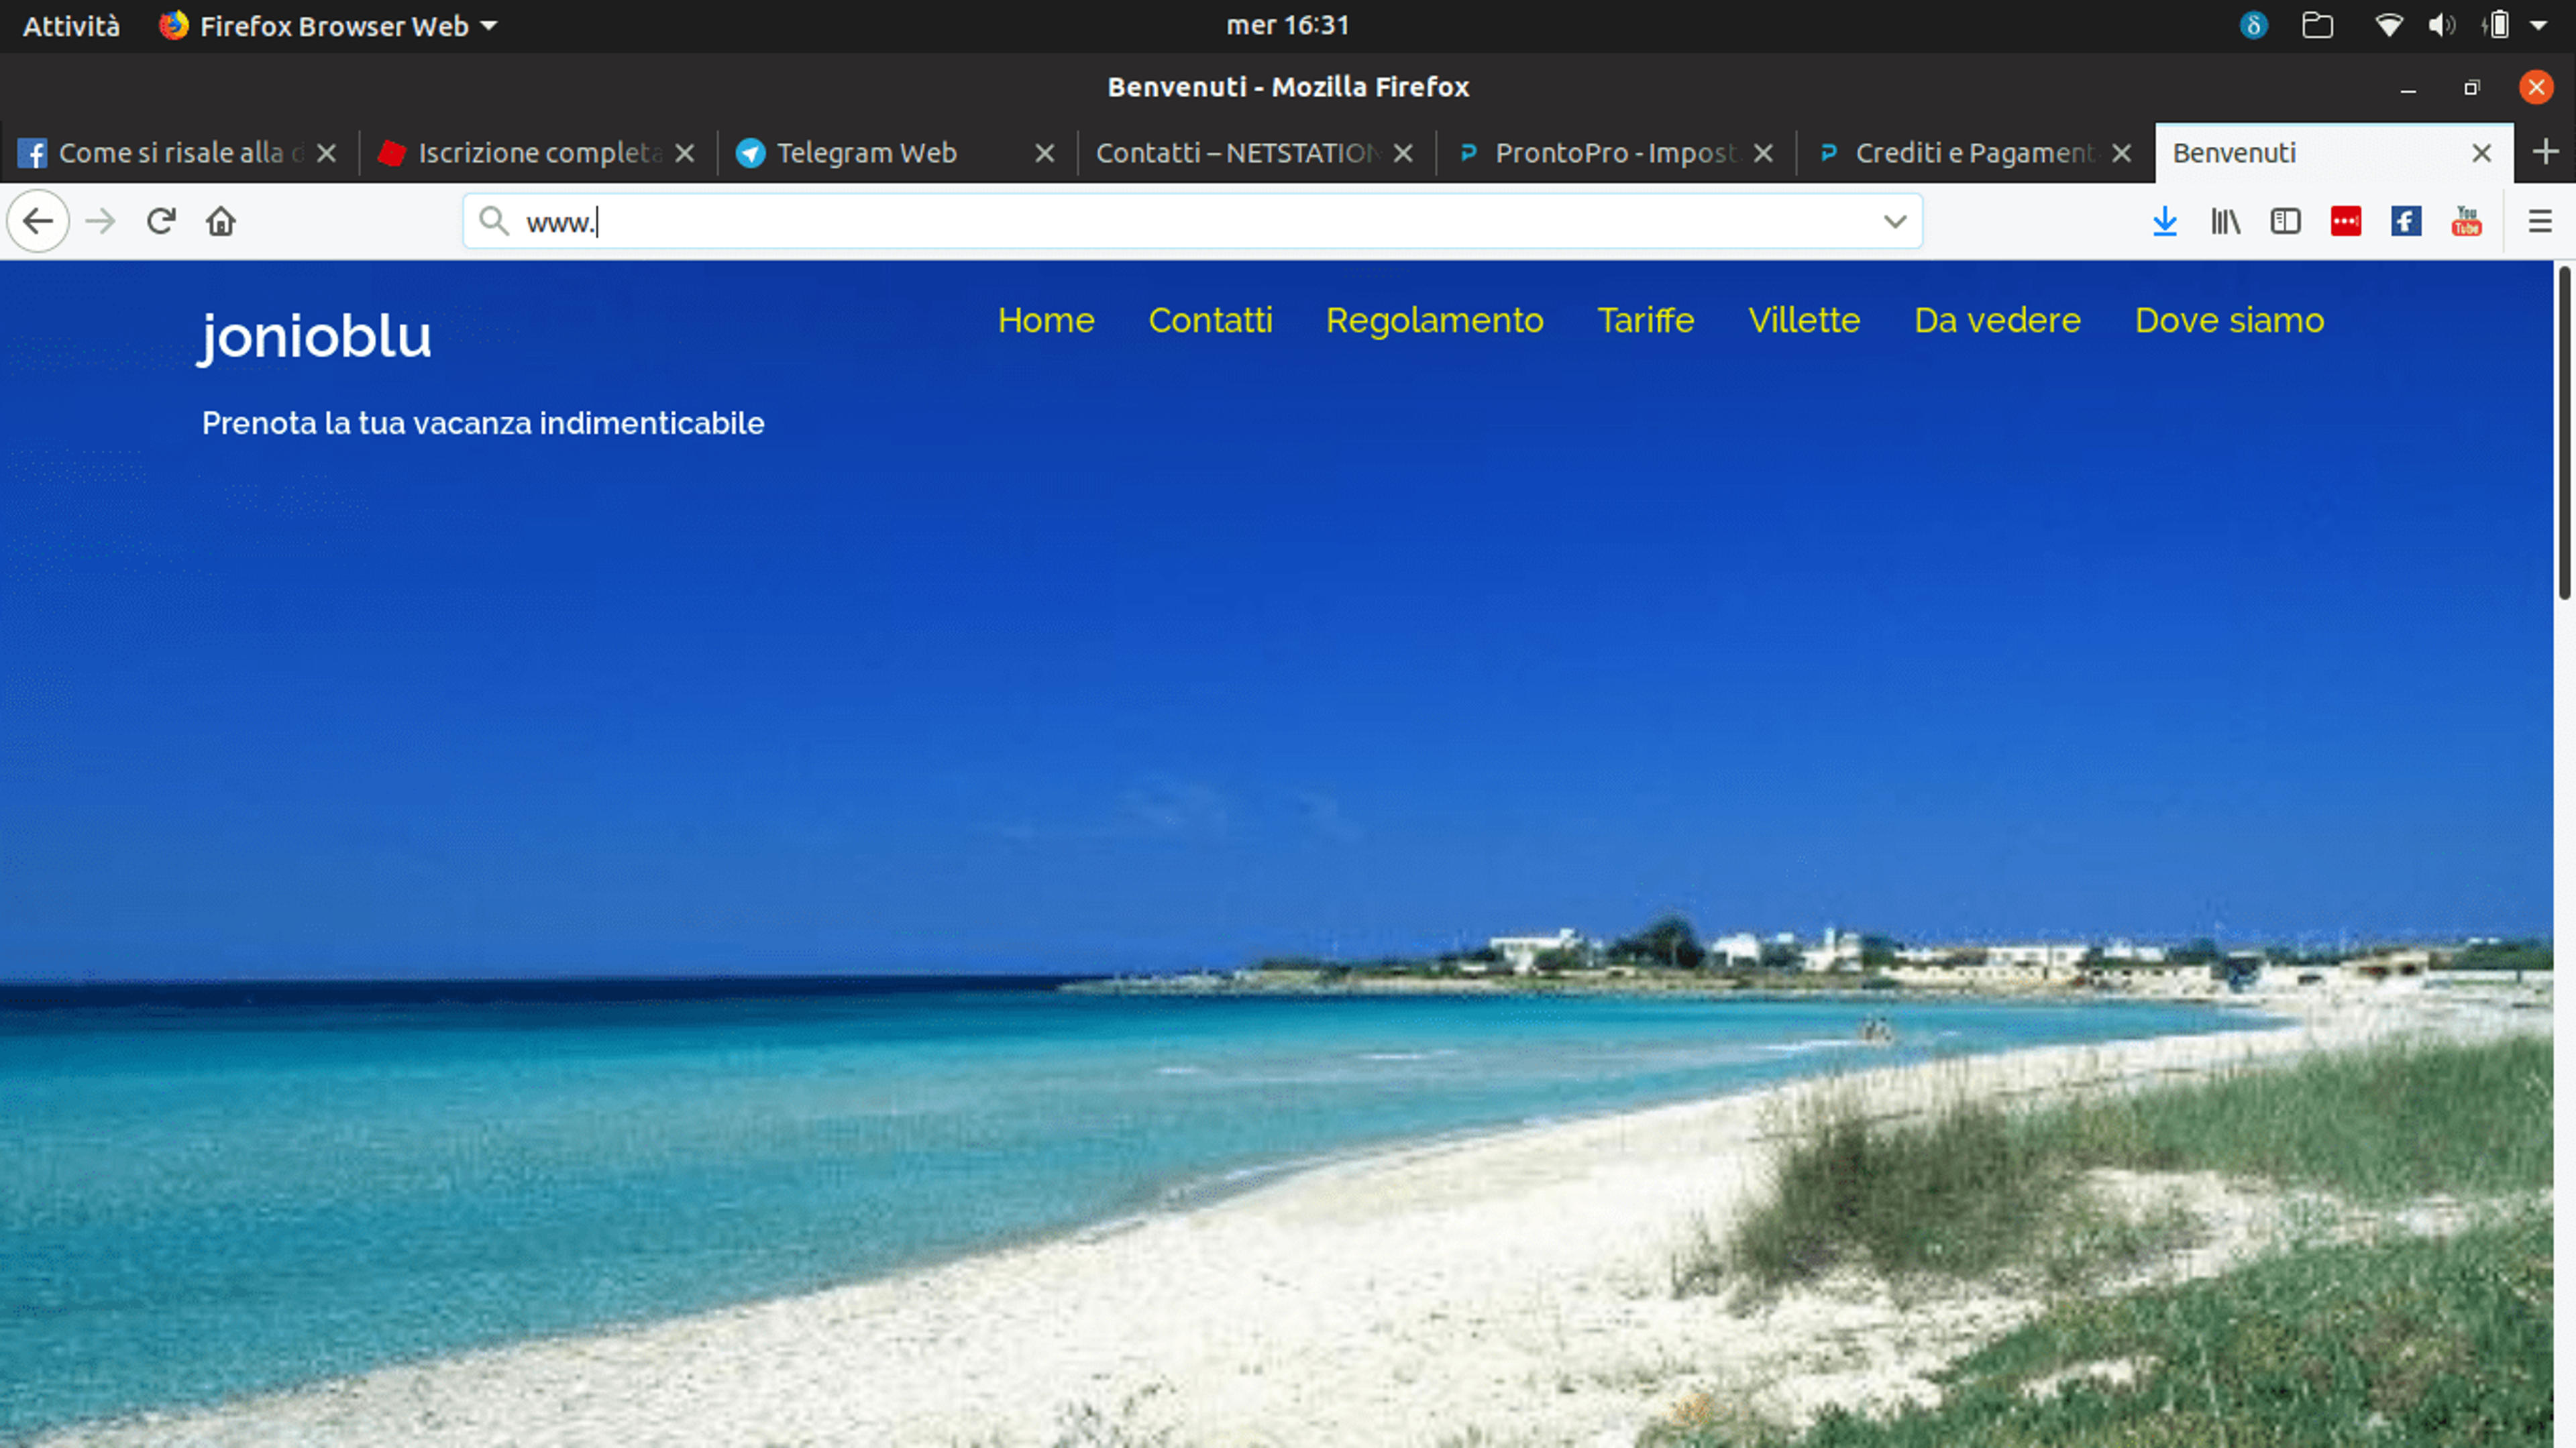
Task: Open the Firefox home page
Action: [x=221, y=221]
